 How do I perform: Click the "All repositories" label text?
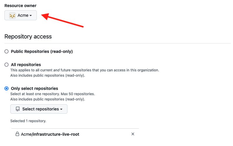(x=26, y=65)
